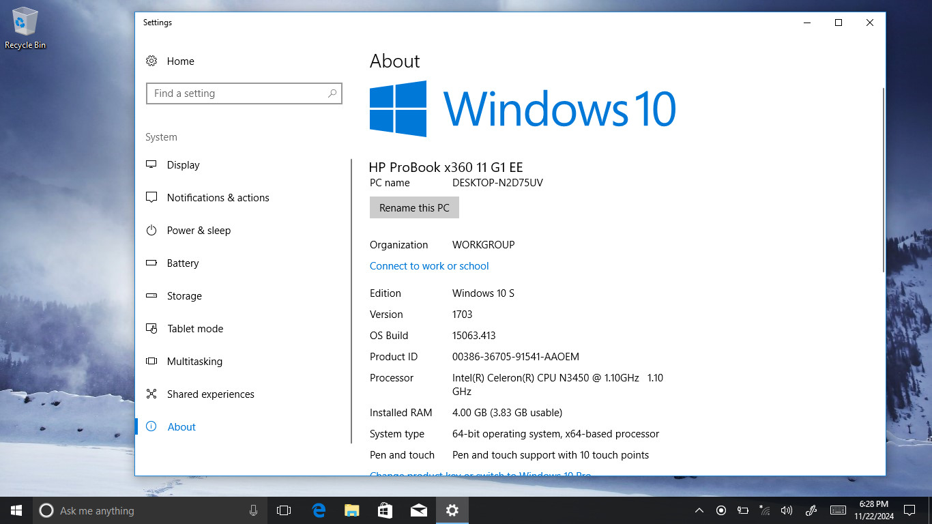Open the Recycle Bin desktop icon
This screenshot has width=932, height=524.
pyautogui.click(x=25, y=28)
